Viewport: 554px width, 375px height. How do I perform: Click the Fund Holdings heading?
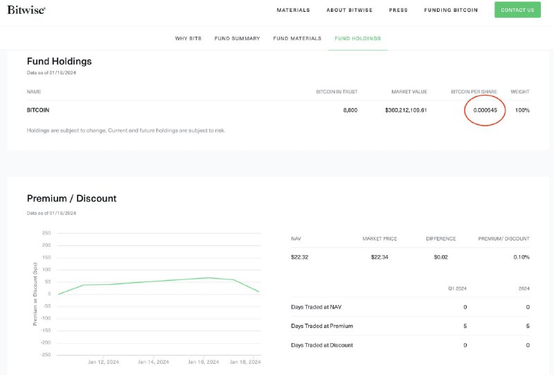coord(60,61)
